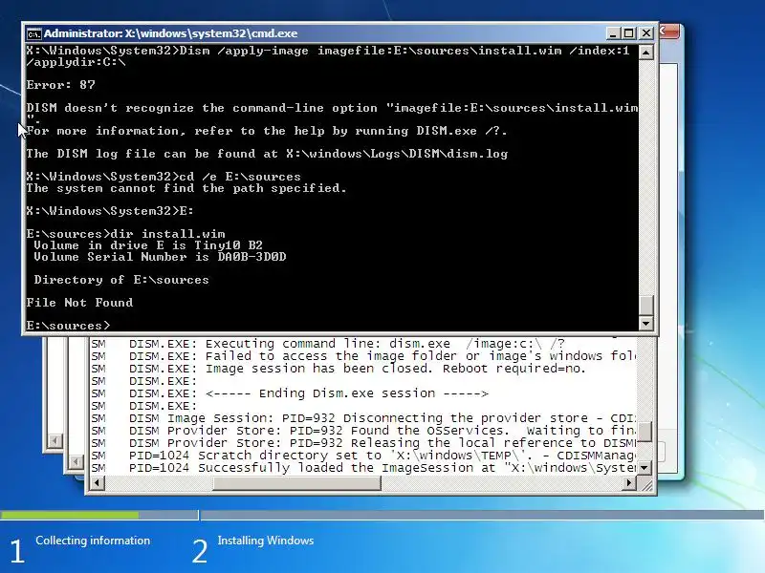Viewport: 765px width, 573px height.
Task: Click "The system cannot find the path specified." line
Action: 186,188
